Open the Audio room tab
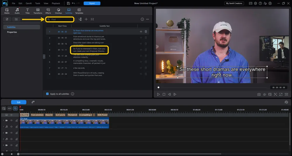 pyautogui.click(x=17, y=11)
